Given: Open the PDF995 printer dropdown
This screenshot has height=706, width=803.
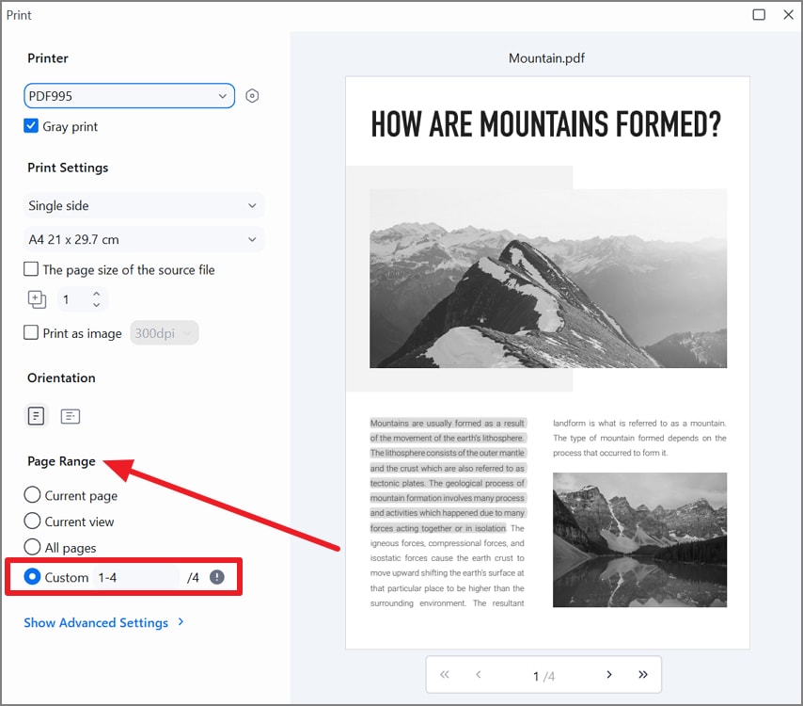Looking at the screenshot, I should (129, 96).
